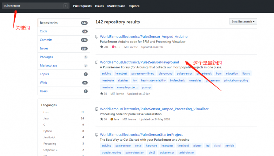Image resolution: width=274 pixels, height=156 pixels.
Task: Filter results by Objective-C language
Action: pos(64,150)
